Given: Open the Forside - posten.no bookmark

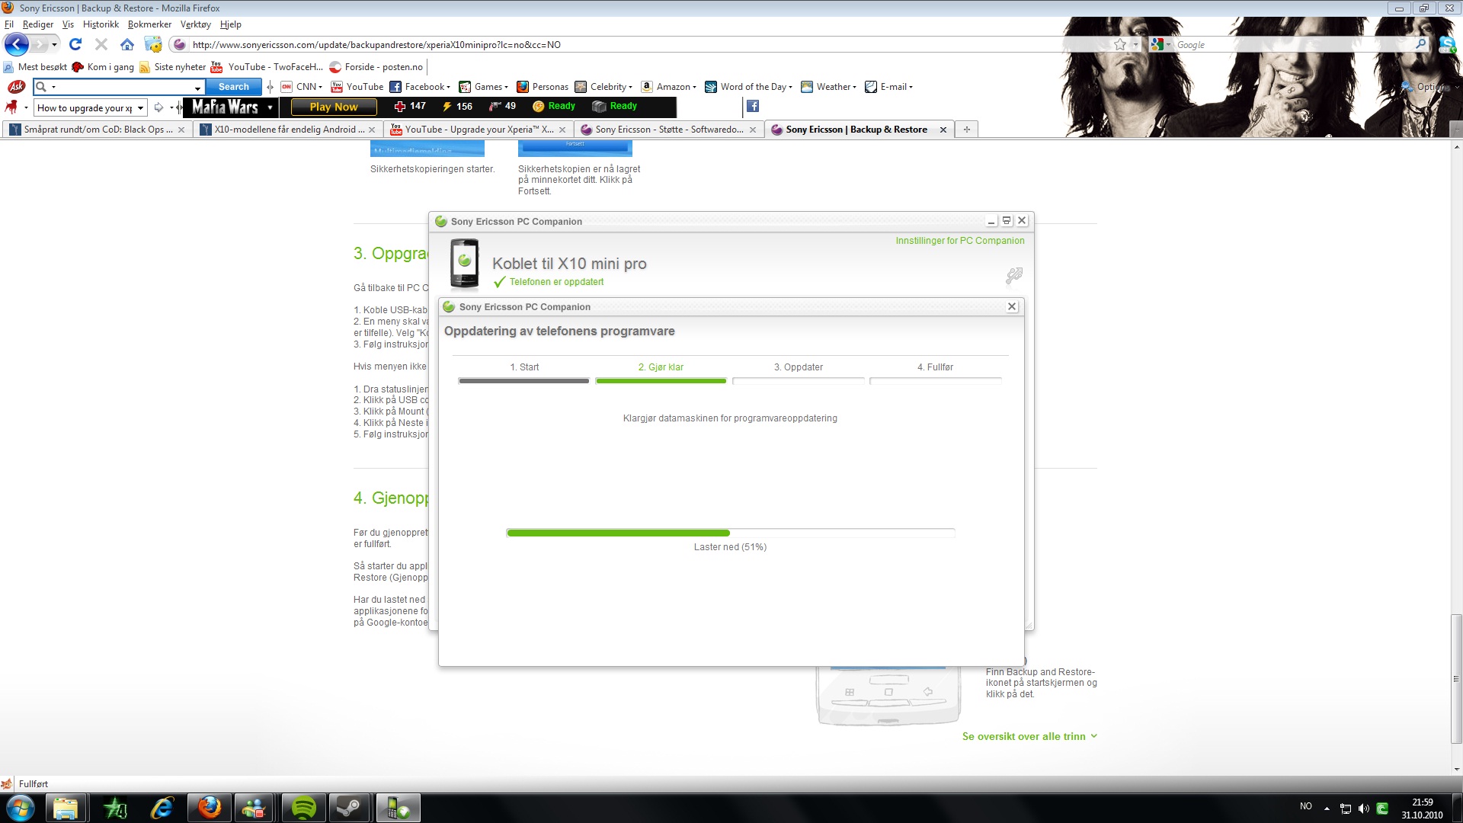Looking at the screenshot, I should [x=376, y=67].
